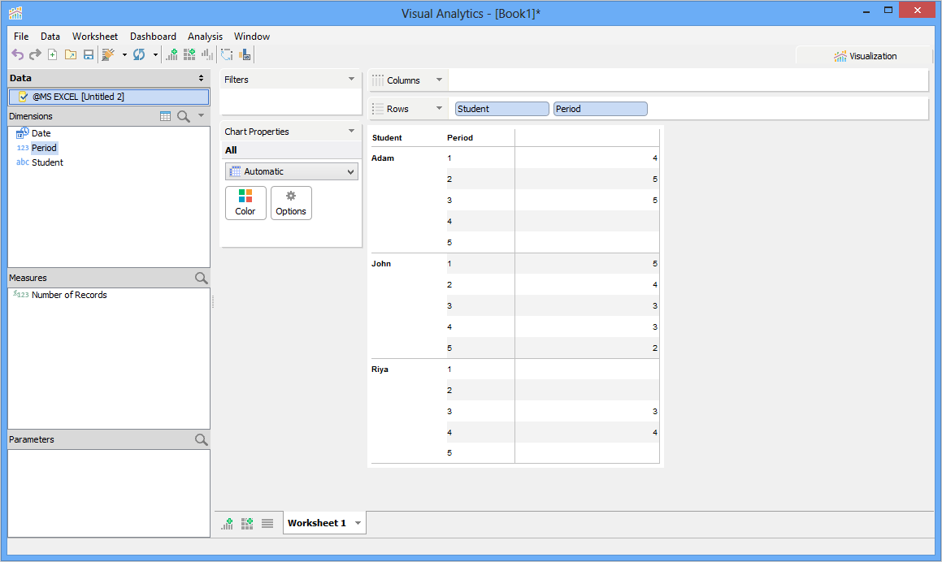
Task: Click the show mark labels toolbar icon
Action: 245,54
